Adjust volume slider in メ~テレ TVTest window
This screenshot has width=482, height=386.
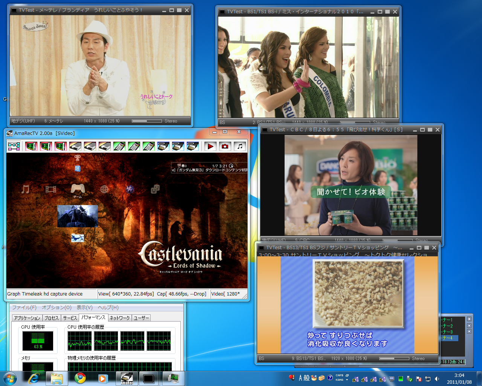(147, 121)
